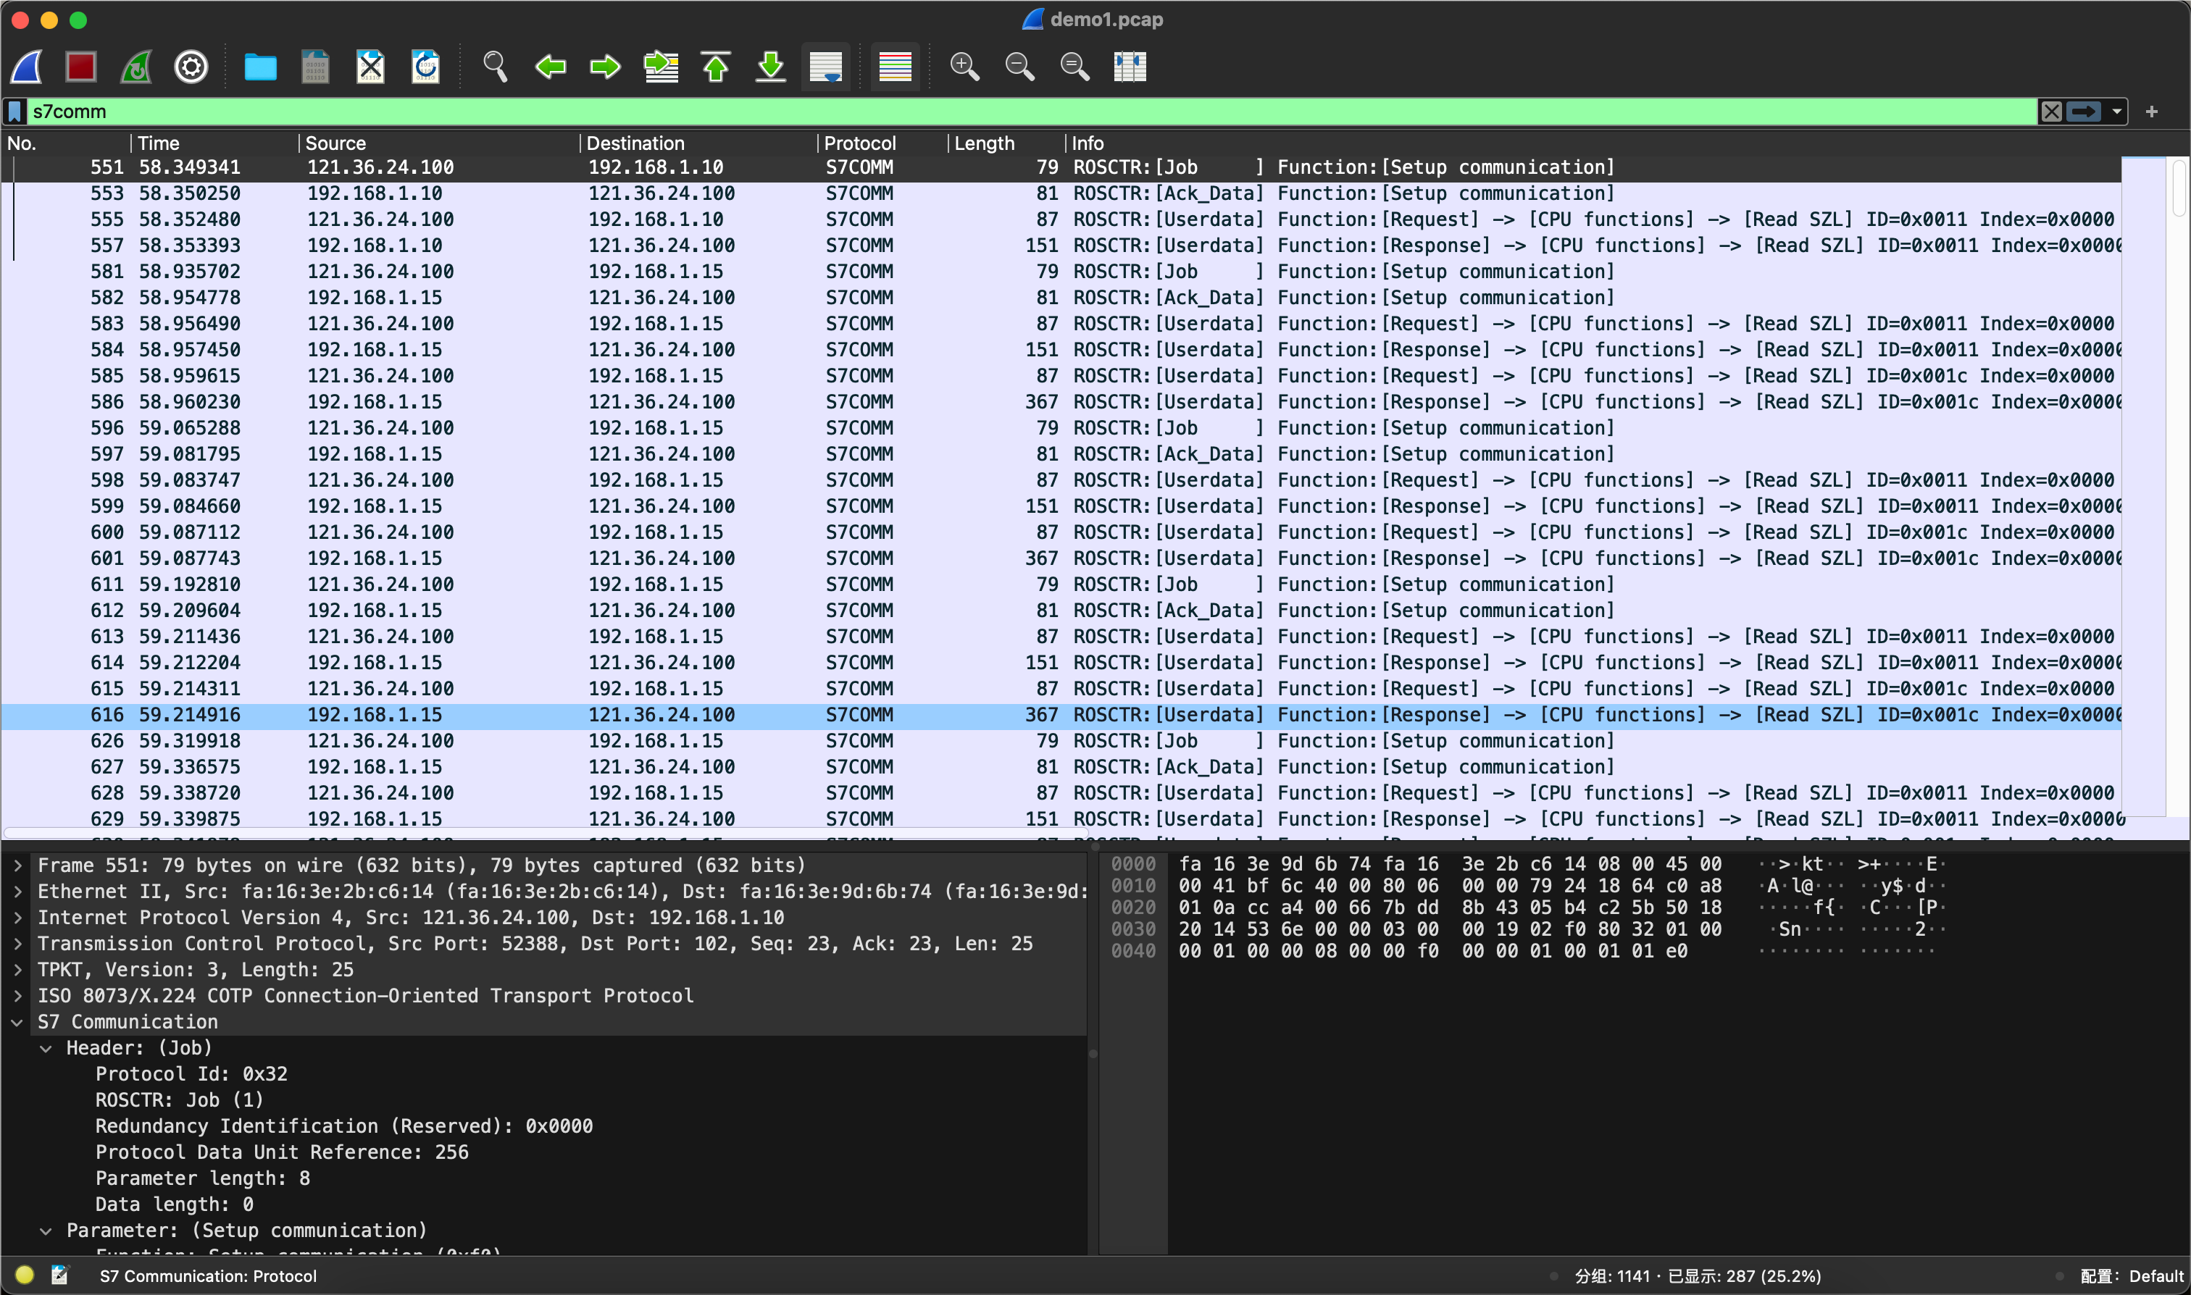Image resolution: width=2191 pixels, height=1295 pixels.
Task: Sort by the Destination column header
Action: 698,143
